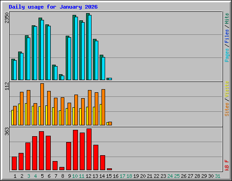Click the orange visits bar for day 7
The height and width of the screenshot is (181, 232).
[56, 112]
